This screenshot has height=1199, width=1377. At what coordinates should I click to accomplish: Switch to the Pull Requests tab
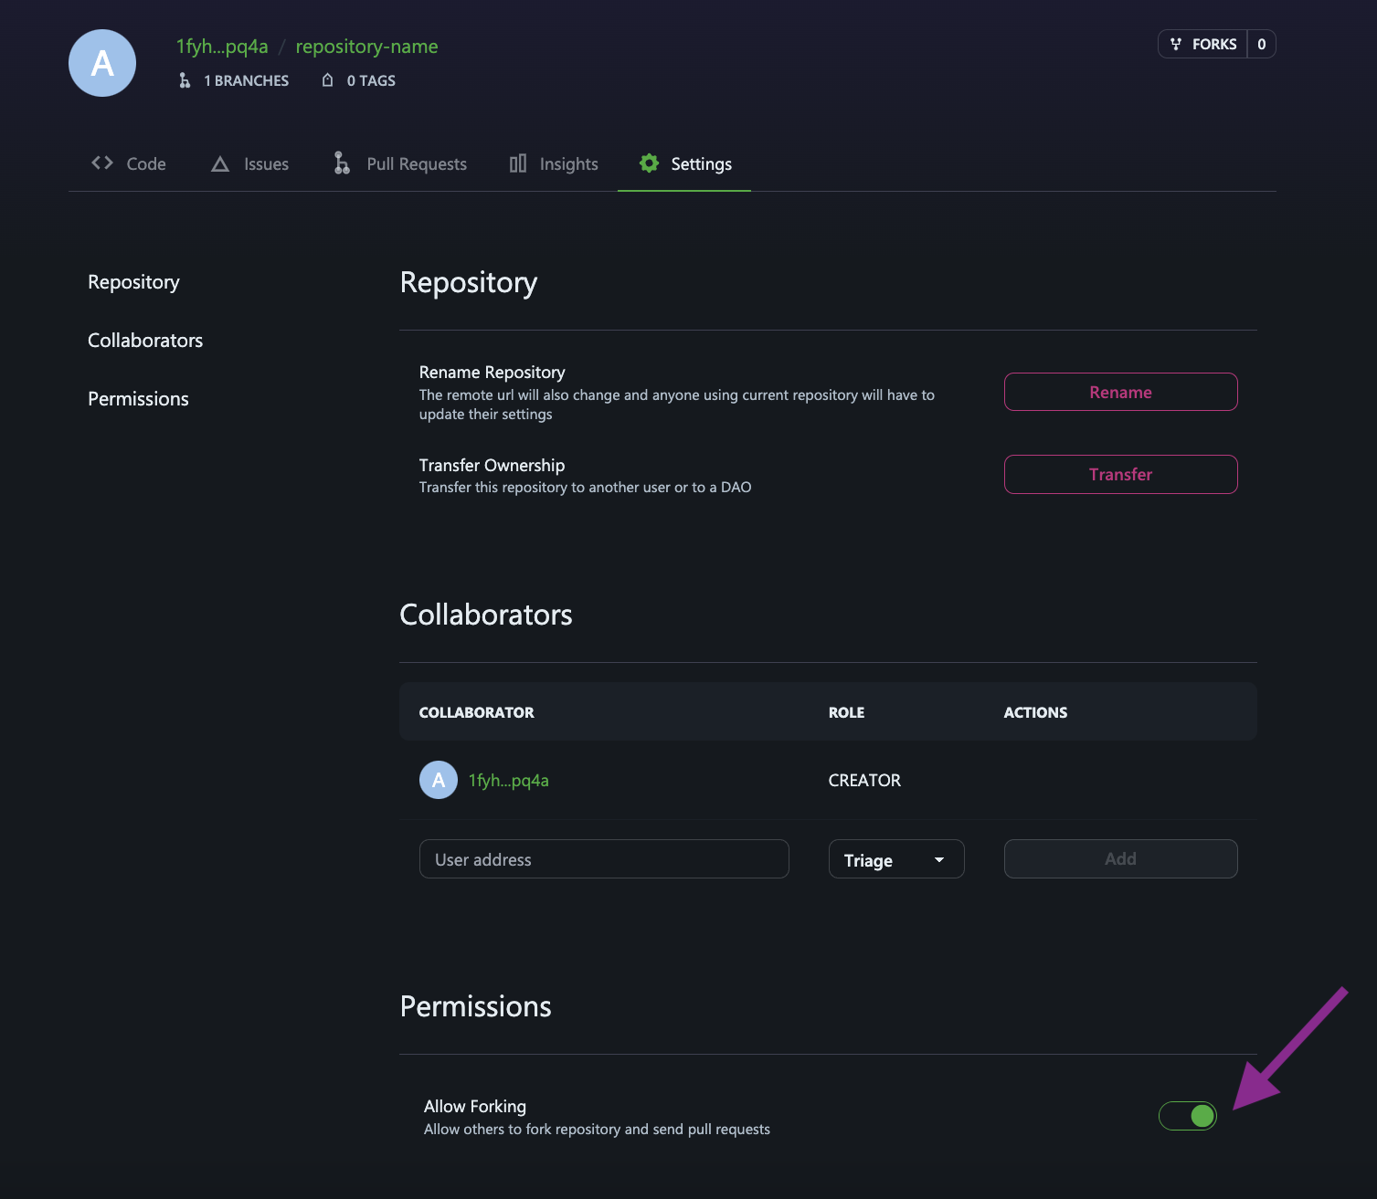[416, 164]
